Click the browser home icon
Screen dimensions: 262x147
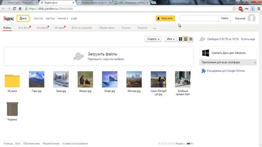click(20, 9)
